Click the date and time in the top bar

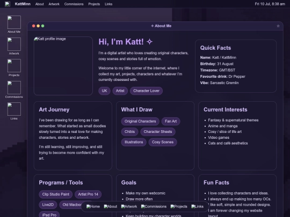point(270,4)
